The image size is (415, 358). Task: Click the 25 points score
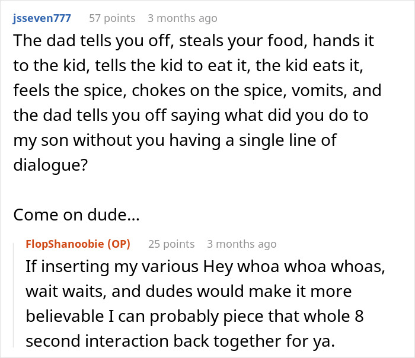point(171,244)
